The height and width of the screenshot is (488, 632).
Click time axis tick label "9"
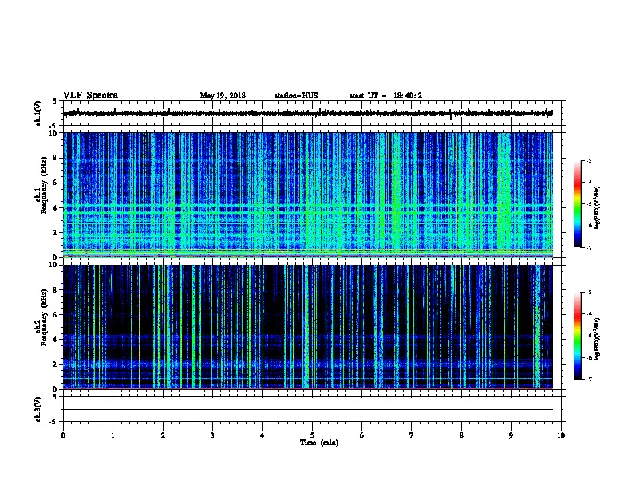click(x=511, y=435)
